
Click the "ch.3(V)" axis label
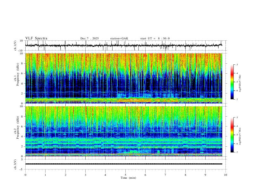[x=15, y=164]
